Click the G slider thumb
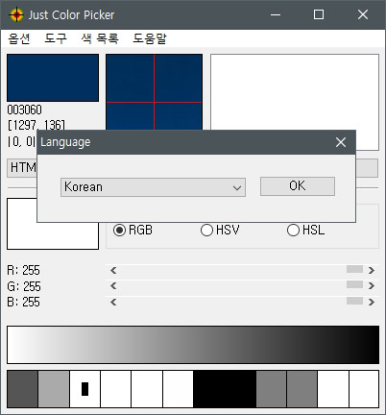The width and height of the screenshot is (386, 415). (x=354, y=284)
